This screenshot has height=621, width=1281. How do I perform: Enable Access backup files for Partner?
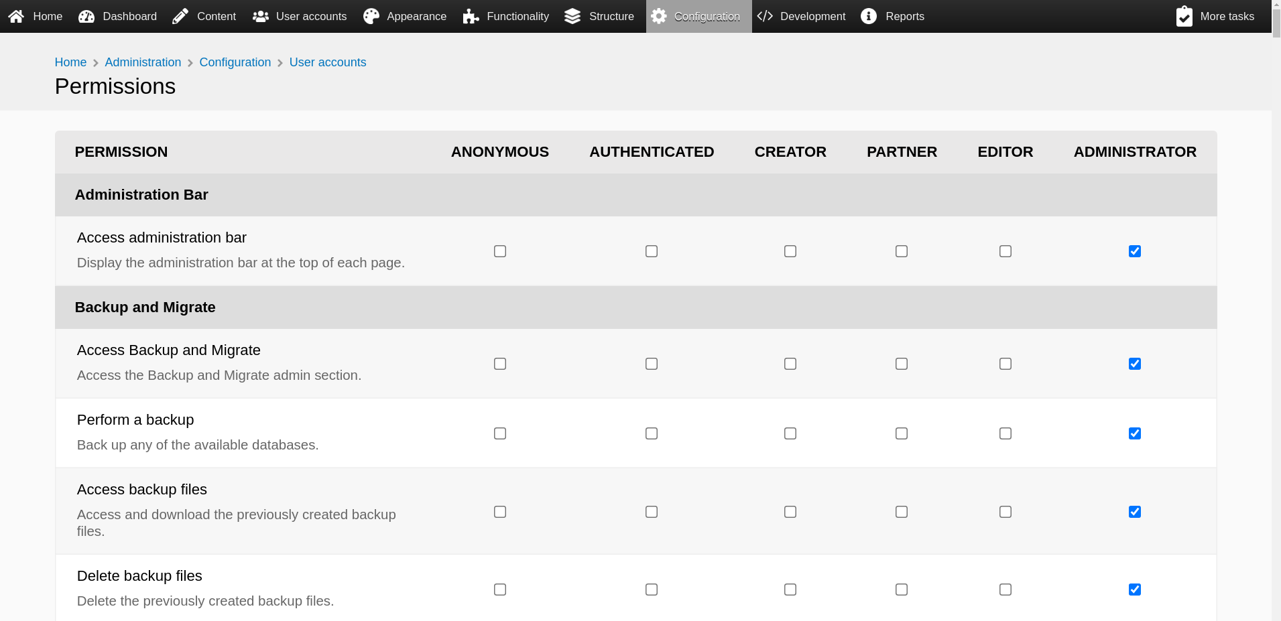pyautogui.click(x=902, y=512)
